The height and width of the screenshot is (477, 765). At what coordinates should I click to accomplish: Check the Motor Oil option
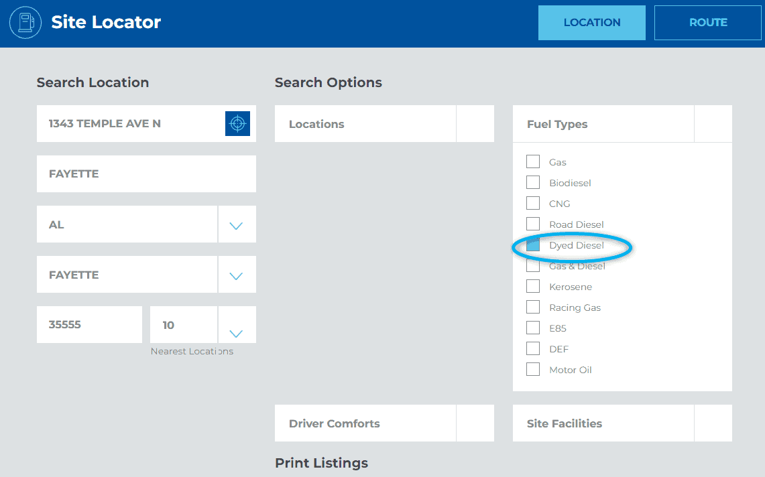[x=533, y=370]
